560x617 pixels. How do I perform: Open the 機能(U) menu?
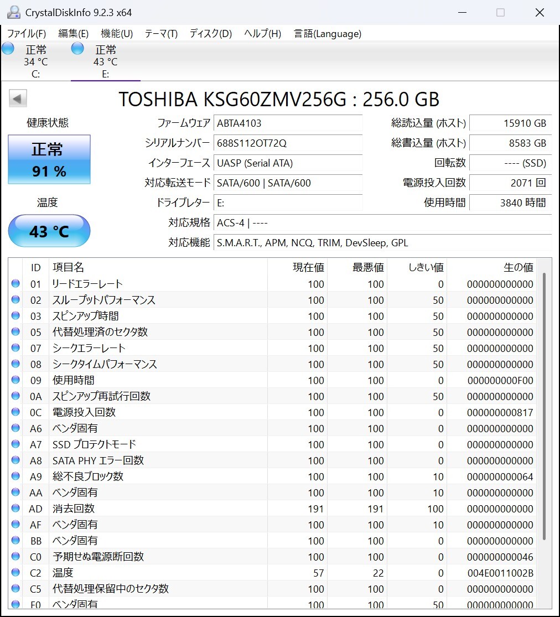click(x=117, y=34)
